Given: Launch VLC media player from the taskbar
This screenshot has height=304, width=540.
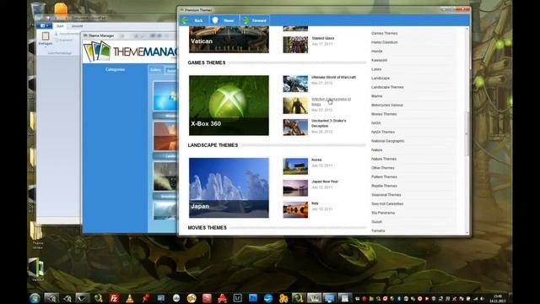Looking at the screenshot, I should (130, 298).
